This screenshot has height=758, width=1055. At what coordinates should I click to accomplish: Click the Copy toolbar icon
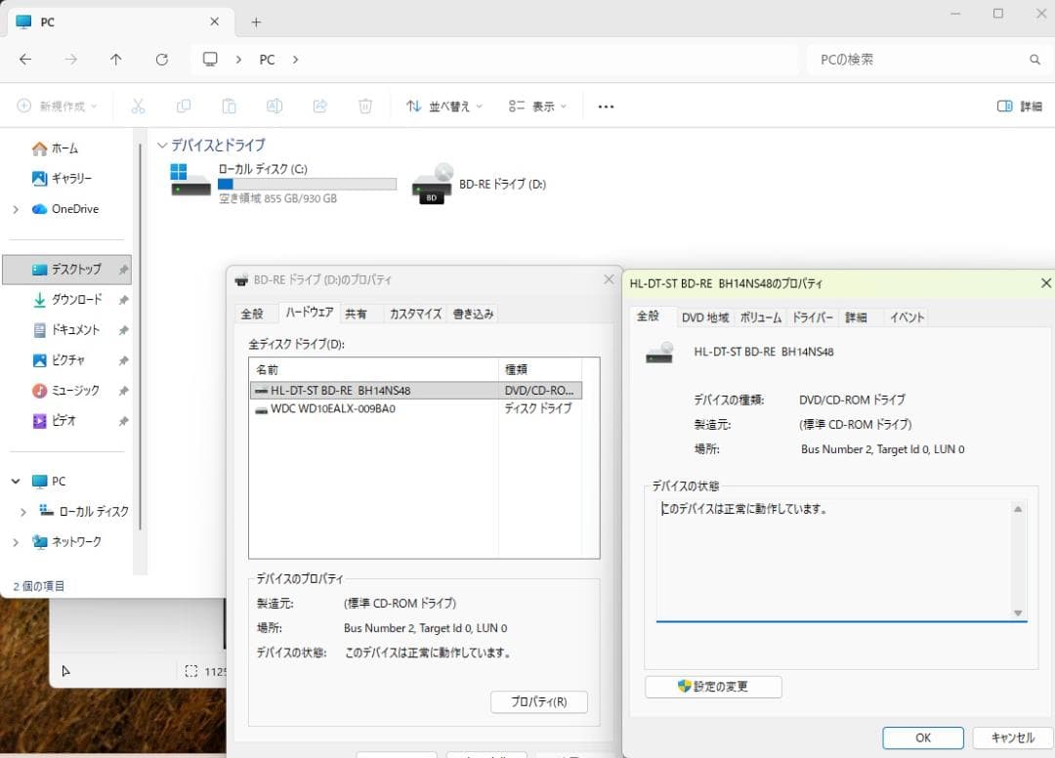click(183, 105)
